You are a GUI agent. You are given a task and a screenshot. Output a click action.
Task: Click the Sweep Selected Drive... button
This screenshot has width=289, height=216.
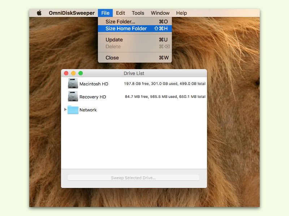(x=133, y=178)
